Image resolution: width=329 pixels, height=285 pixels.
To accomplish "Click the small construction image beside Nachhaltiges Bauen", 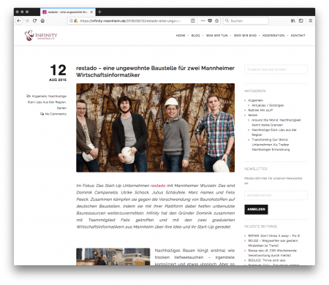I will [x=113, y=256].
